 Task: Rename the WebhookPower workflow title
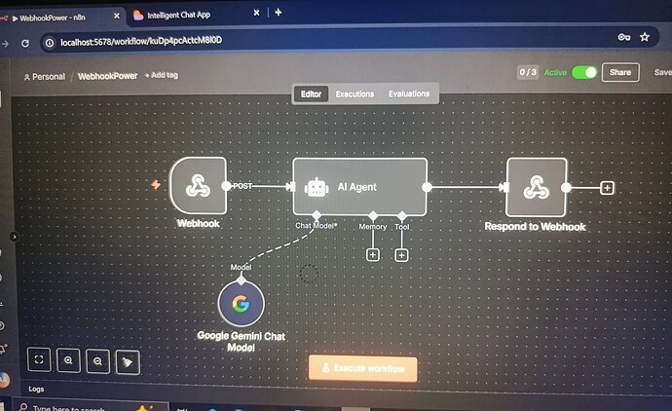click(107, 76)
